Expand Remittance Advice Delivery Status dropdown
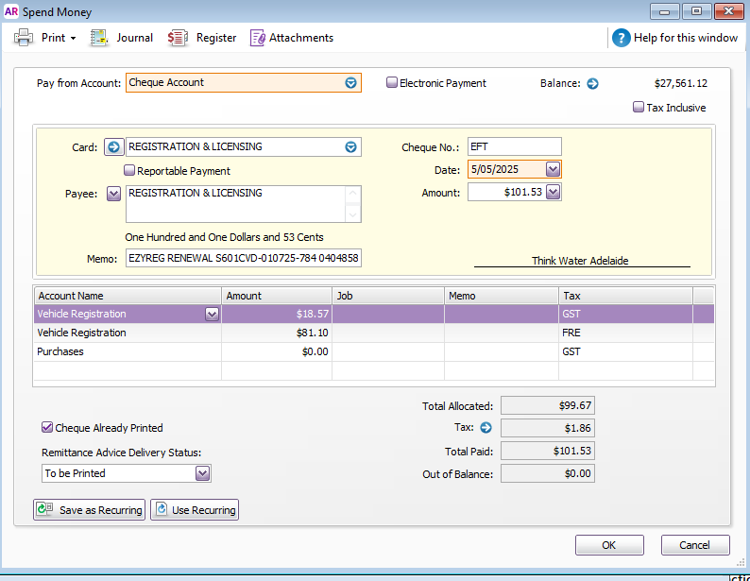Viewport: 750px width, 581px height. (202, 473)
